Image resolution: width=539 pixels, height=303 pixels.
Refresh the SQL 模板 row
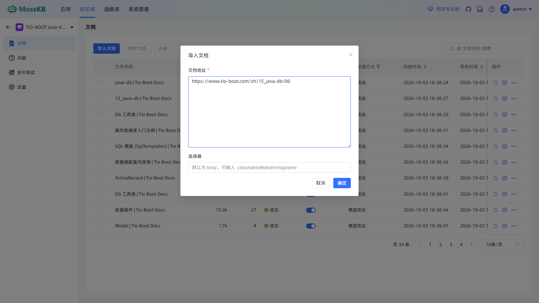[x=496, y=146]
